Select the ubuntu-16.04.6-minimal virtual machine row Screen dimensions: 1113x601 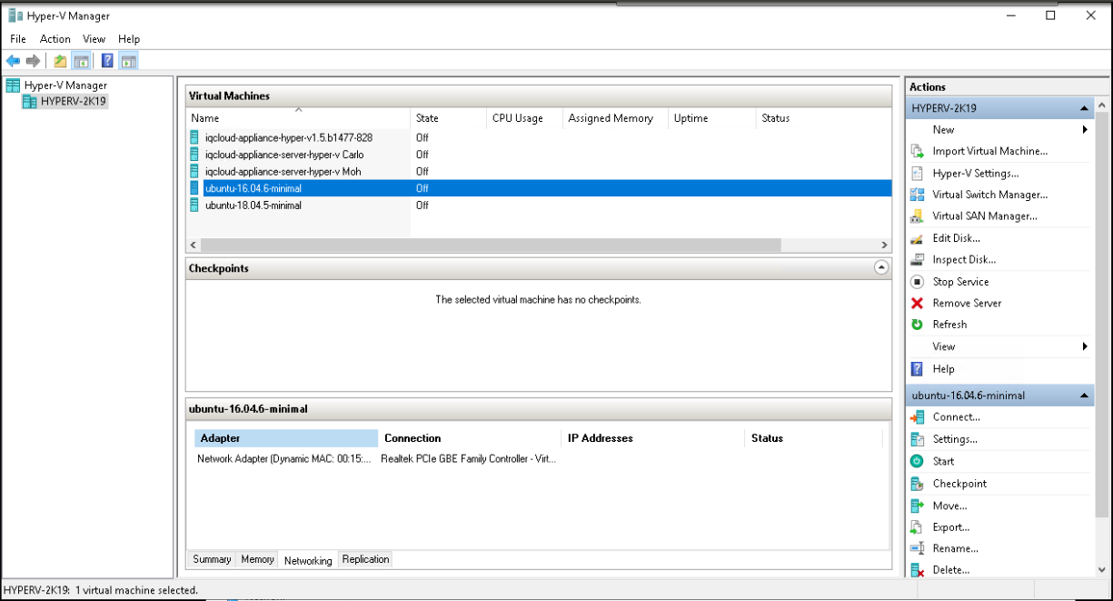point(539,188)
